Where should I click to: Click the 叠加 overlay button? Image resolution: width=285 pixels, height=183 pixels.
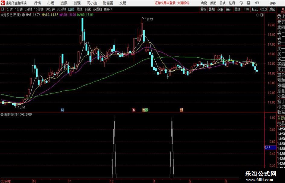[x=212, y=9]
